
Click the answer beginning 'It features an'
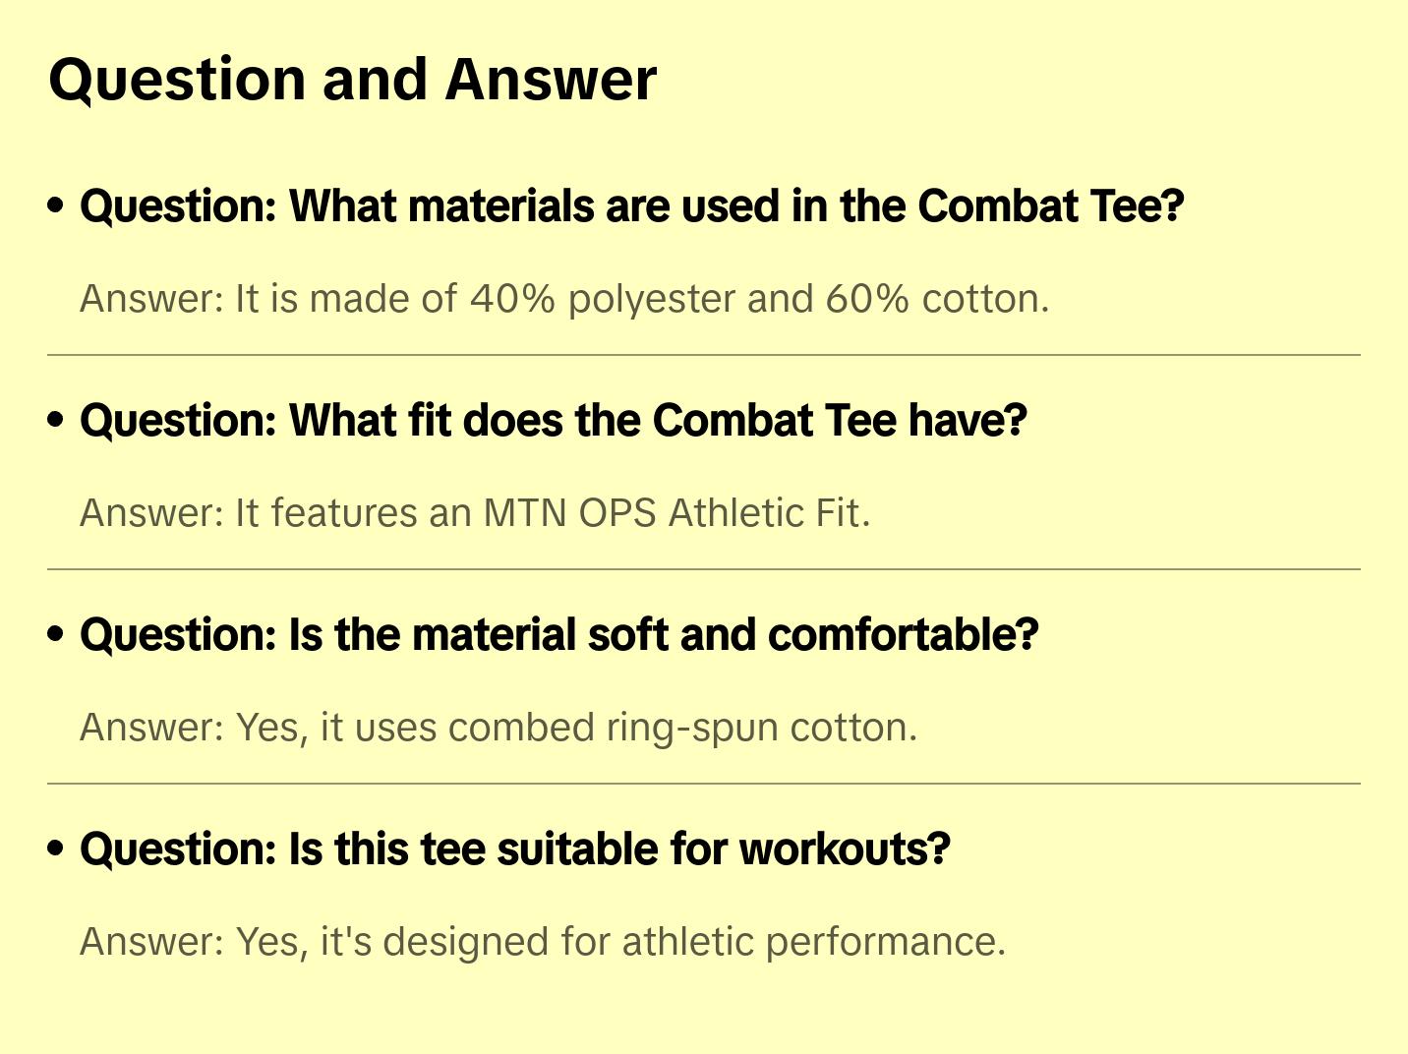click(475, 513)
